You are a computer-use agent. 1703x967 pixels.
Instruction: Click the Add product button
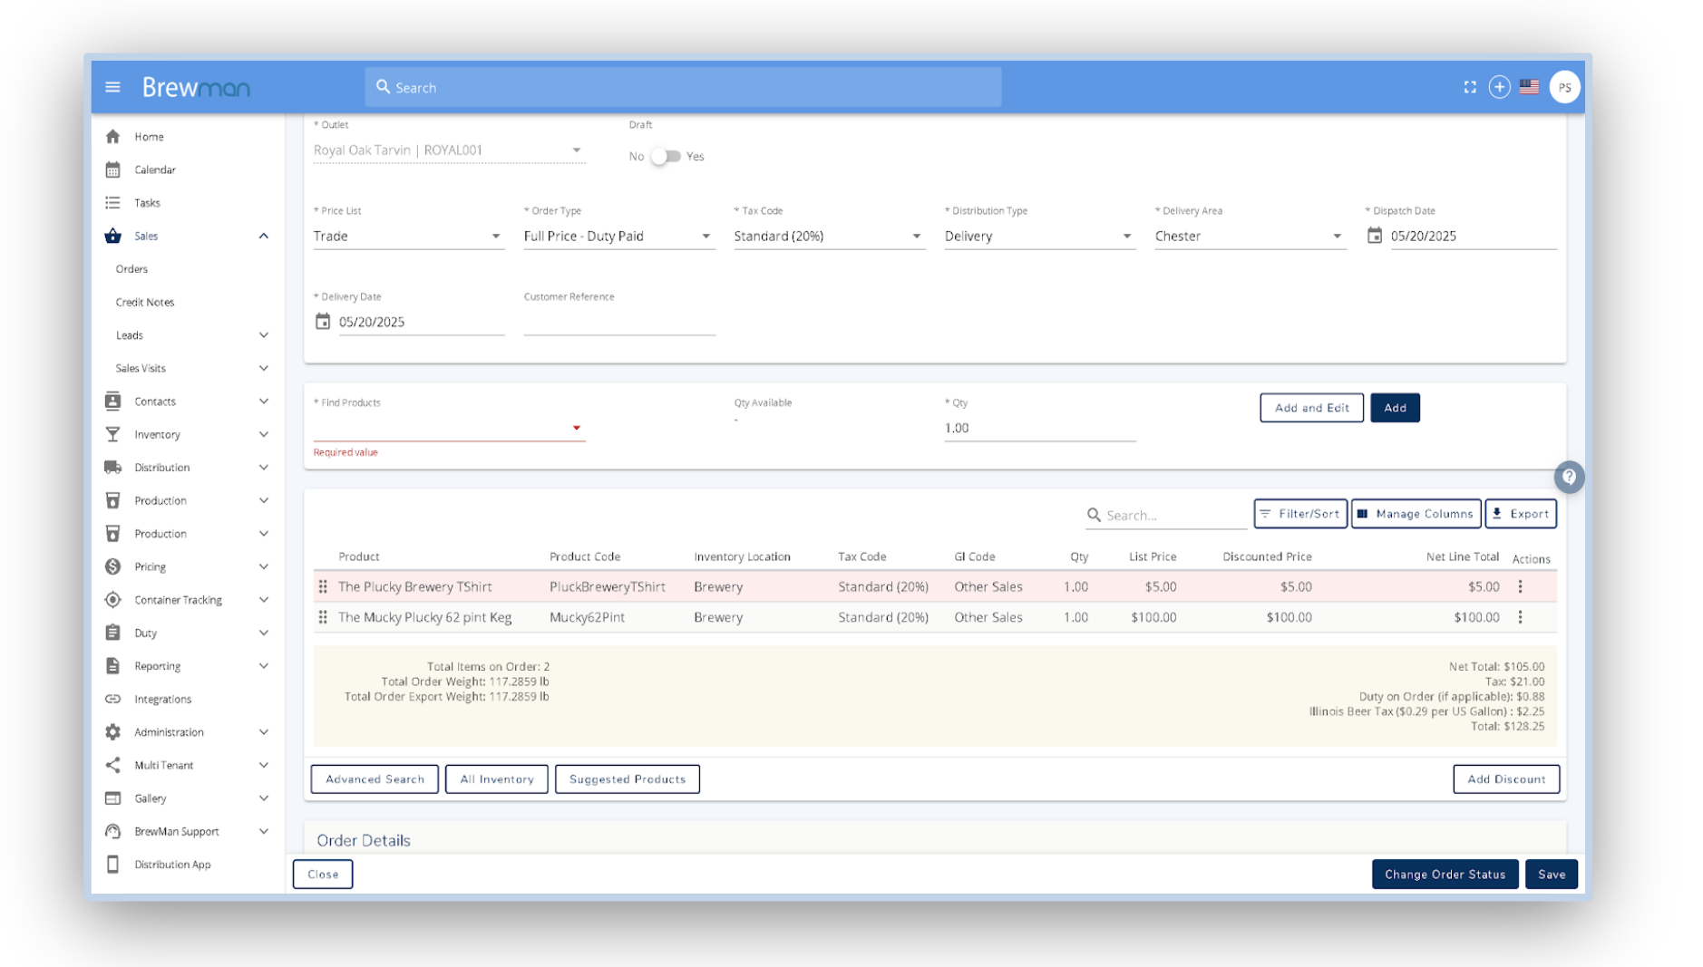[1395, 408]
